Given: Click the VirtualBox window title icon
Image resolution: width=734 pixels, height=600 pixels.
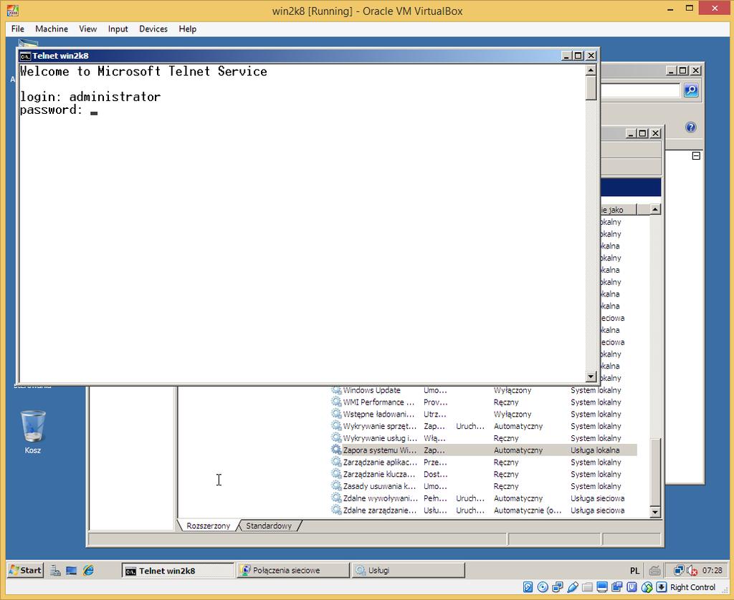Looking at the screenshot, I should [13, 10].
